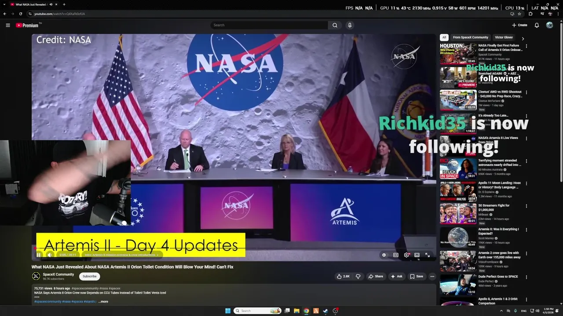Open the Ask AI button
The width and height of the screenshot is (563, 316).
tap(396, 276)
